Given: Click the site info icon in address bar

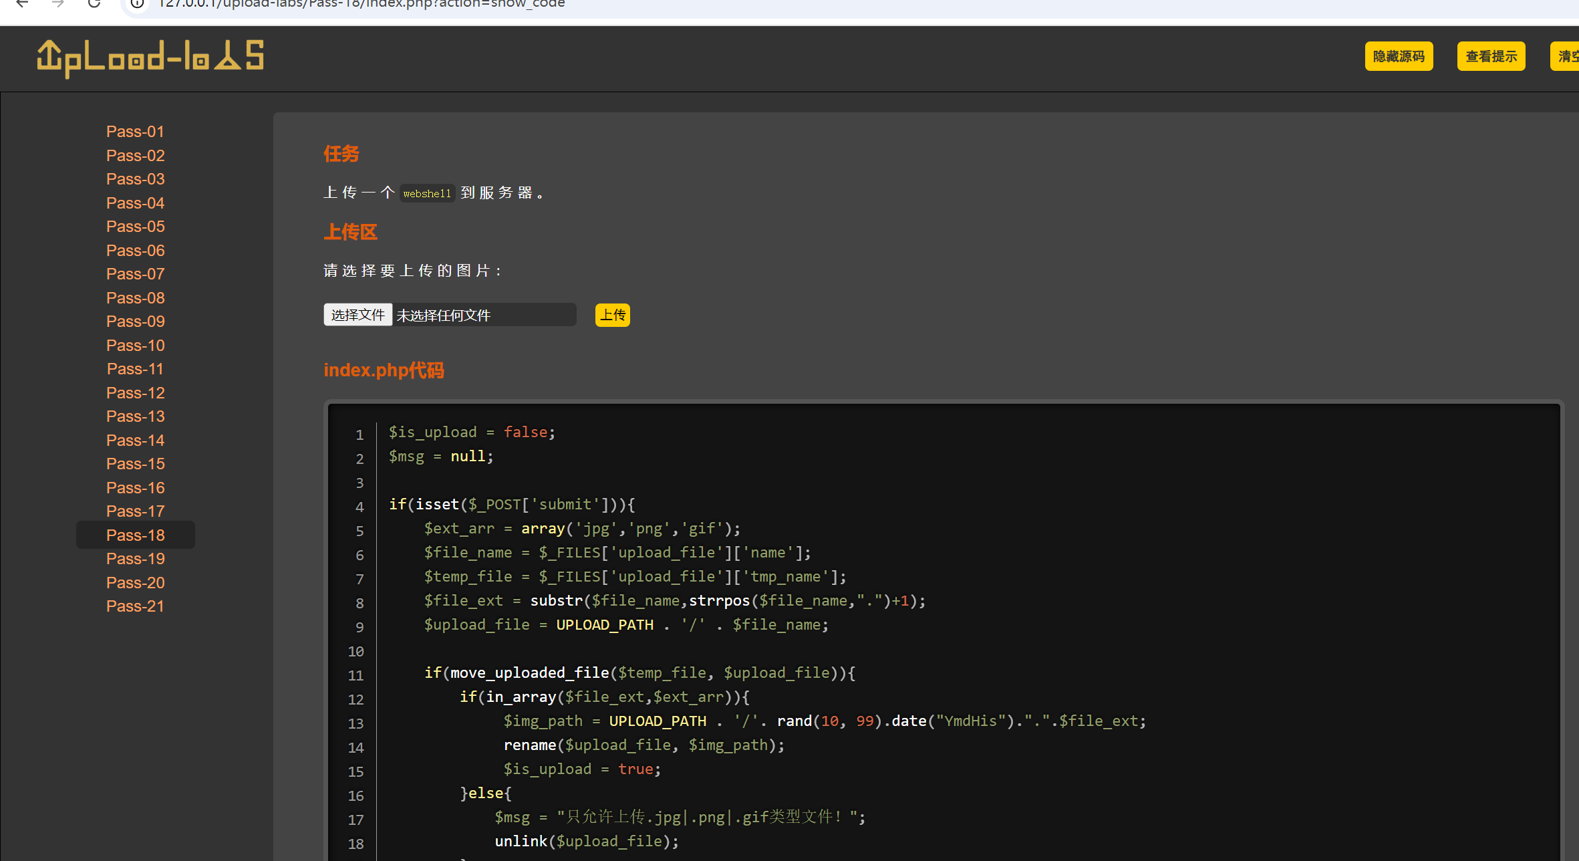Looking at the screenshot, I should 137,4.
